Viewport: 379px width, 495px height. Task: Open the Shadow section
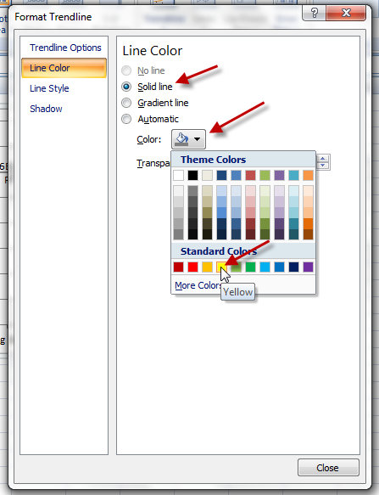(x=46, y=109)
